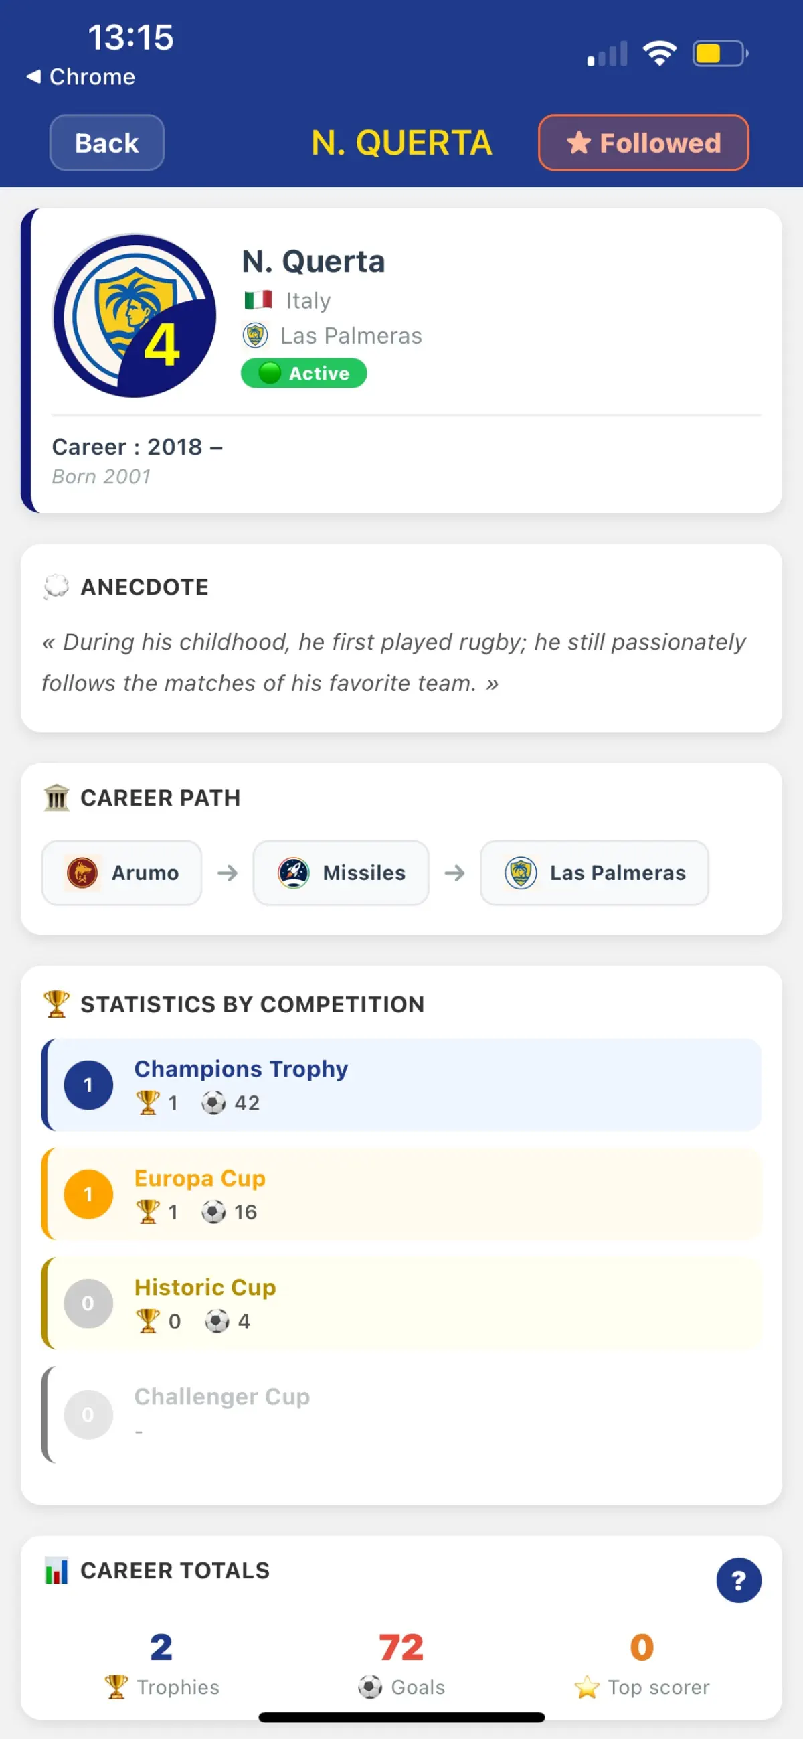Image resolution: width=803 pixels, height=1739 pixels.
Task: Open Las Palmeras career path chip
Action: 594,873
